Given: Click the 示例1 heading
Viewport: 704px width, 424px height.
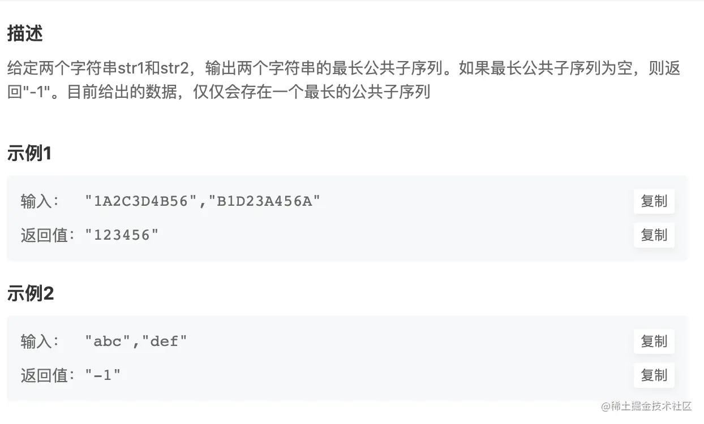Looking at the screenshot, I should (x=29, y=153).
